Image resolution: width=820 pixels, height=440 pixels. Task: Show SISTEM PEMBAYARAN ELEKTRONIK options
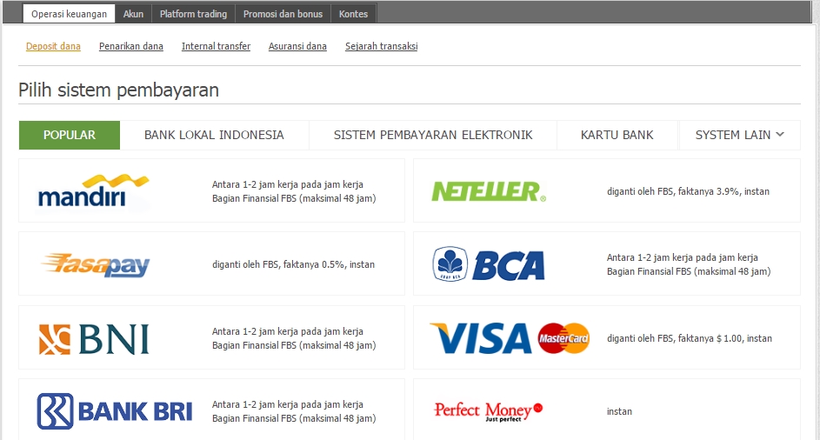coord(433,135)
